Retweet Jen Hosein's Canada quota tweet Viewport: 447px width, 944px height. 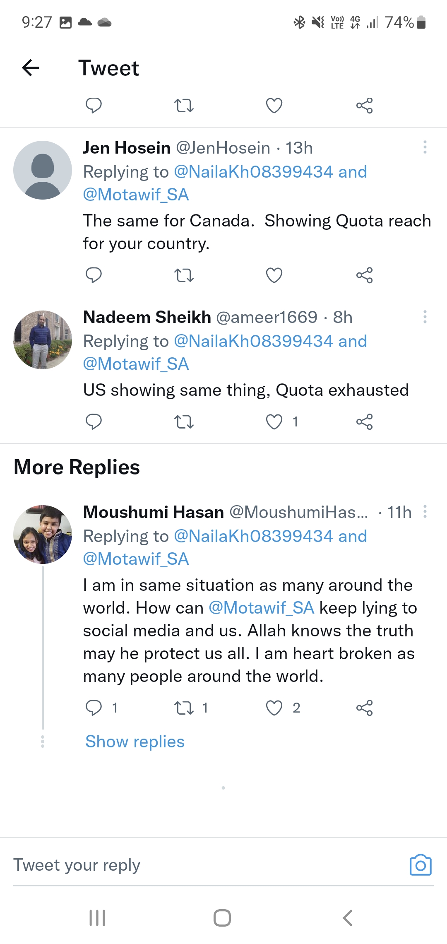pos(184,275)
